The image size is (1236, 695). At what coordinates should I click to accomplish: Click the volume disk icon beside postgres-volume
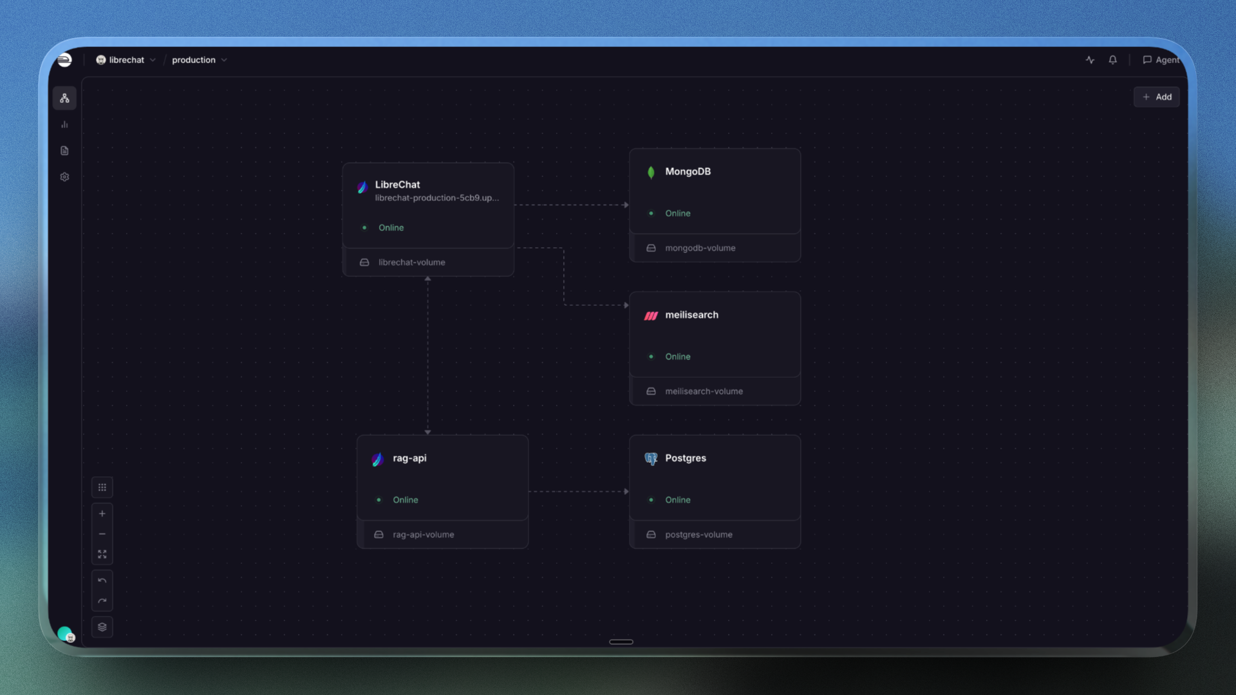click(x=651, y=535)
